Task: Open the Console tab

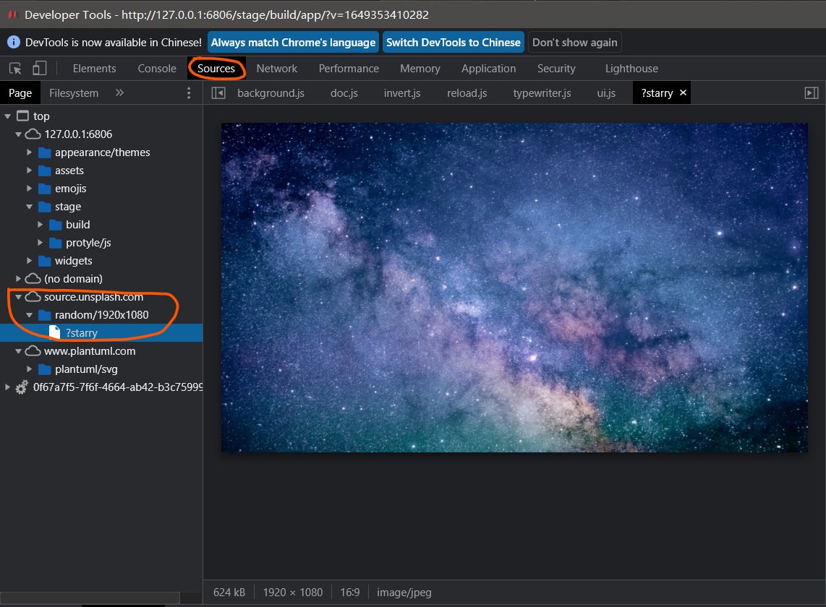Action: pyautogui.click(x=157, y=69)
